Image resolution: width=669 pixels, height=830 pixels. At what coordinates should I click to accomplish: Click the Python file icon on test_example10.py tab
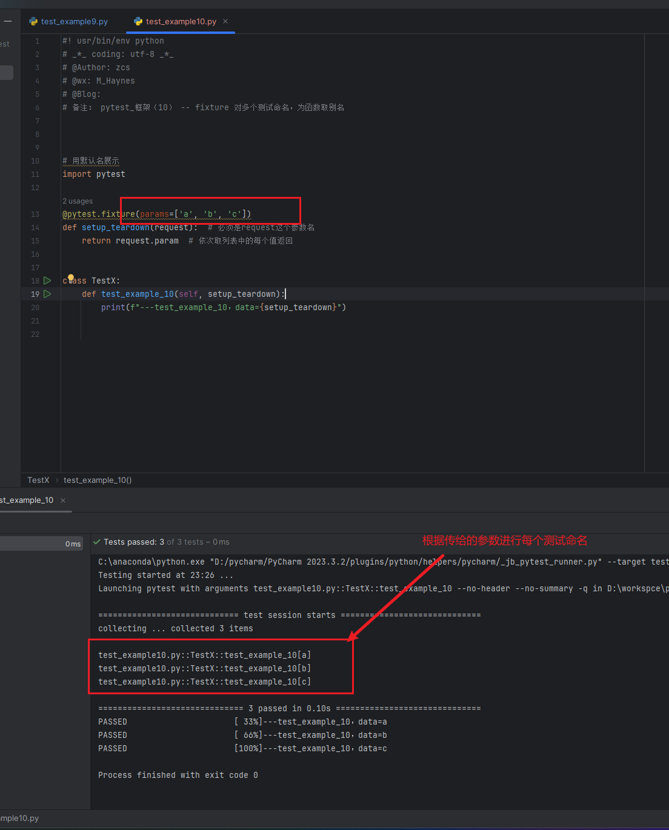138,21
